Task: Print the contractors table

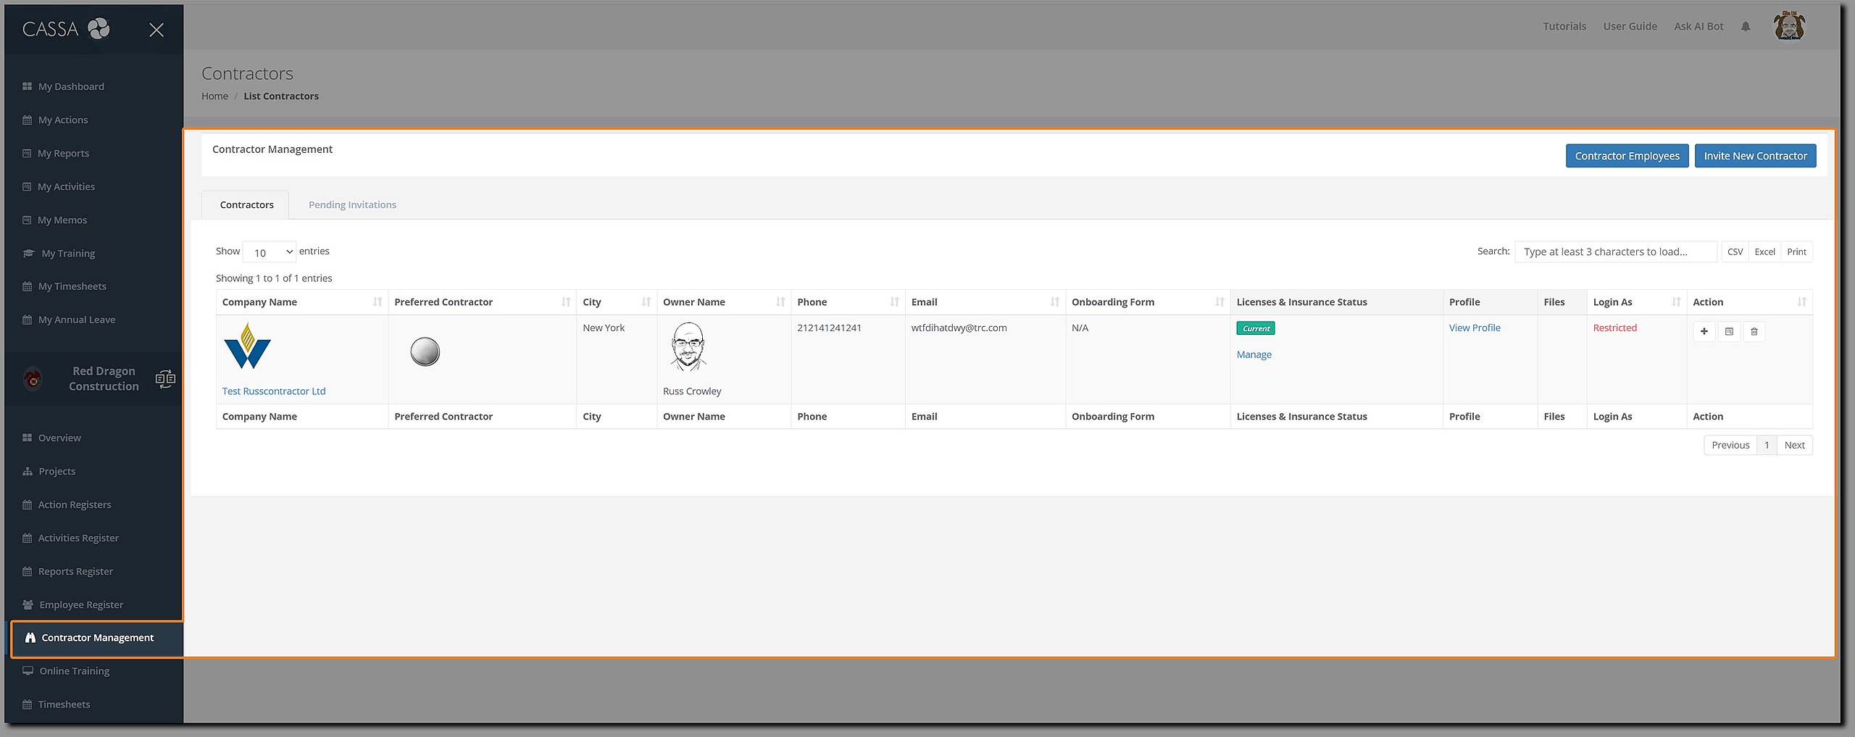Action: click(x=1796, y=252)
